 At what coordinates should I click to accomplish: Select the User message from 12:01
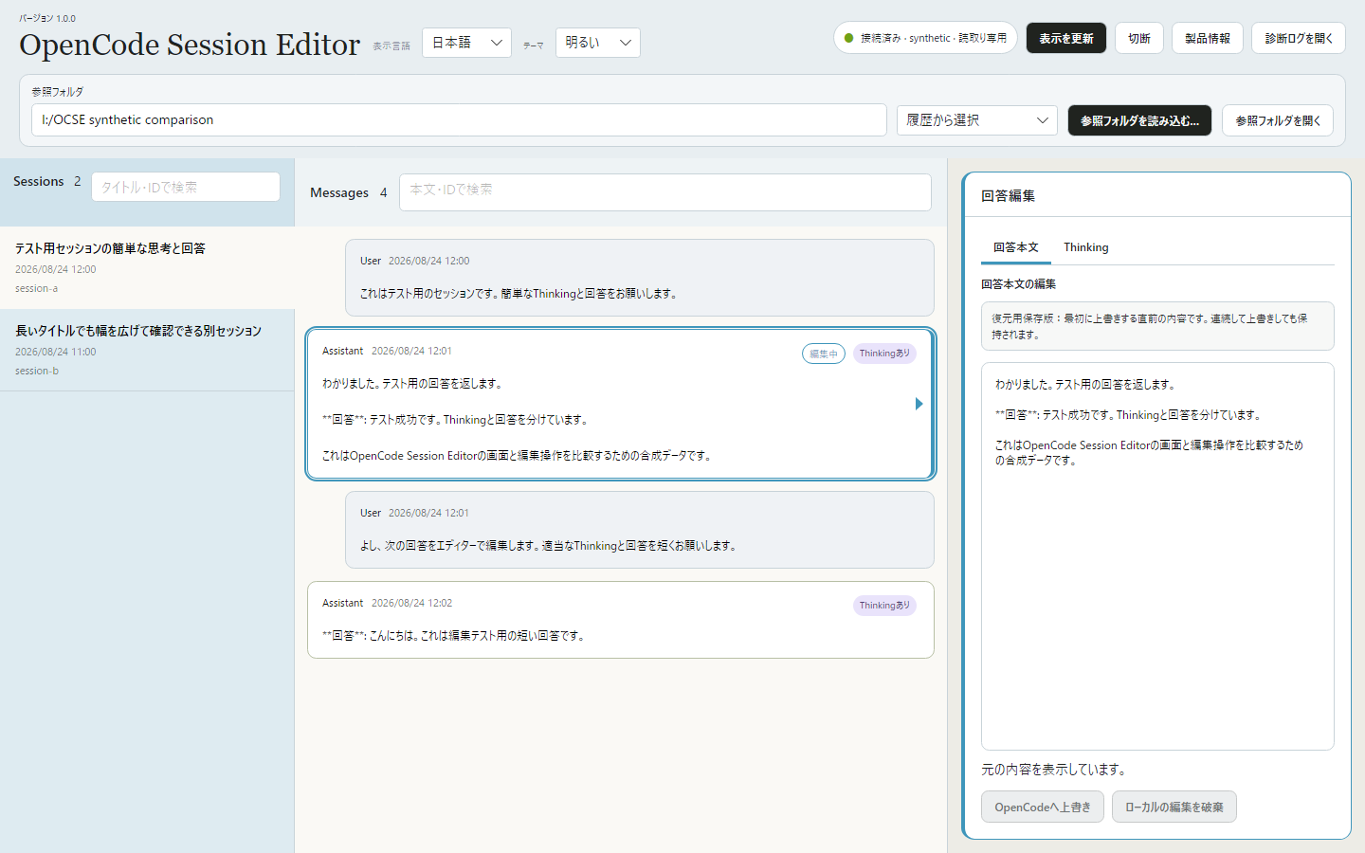640,530
